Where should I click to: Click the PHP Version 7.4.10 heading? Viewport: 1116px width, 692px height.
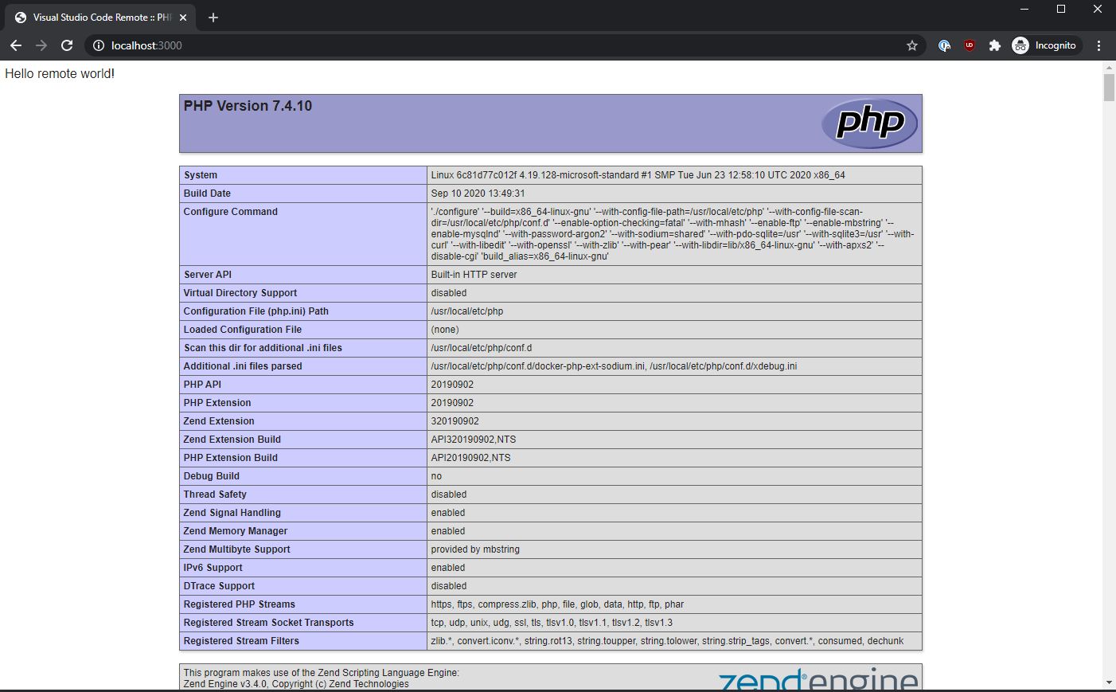[248, 106]
